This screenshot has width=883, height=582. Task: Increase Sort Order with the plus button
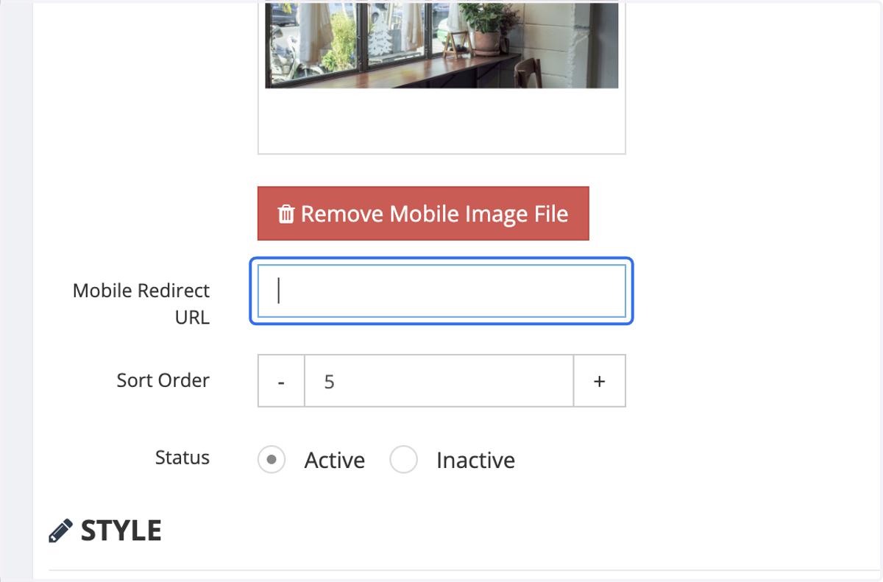tap(600, 381)
